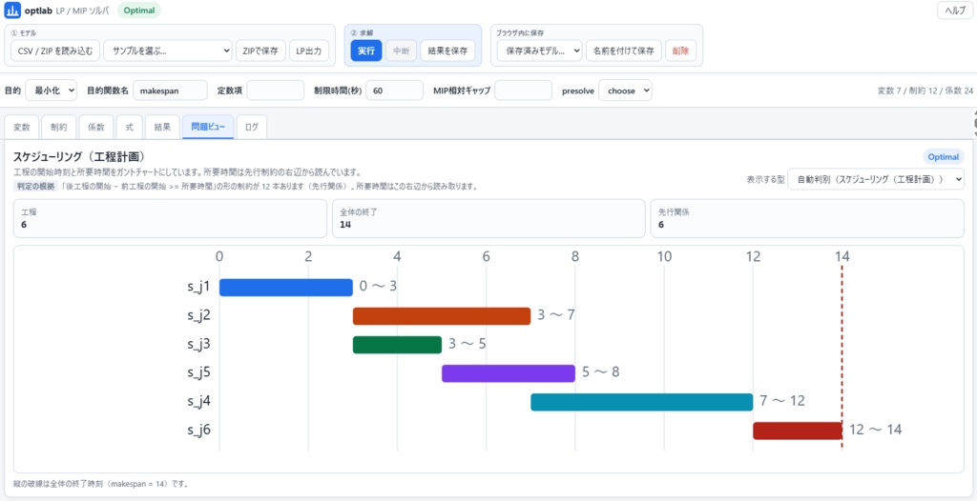Click the MIP相対ギャップ input field

[524, 90]
